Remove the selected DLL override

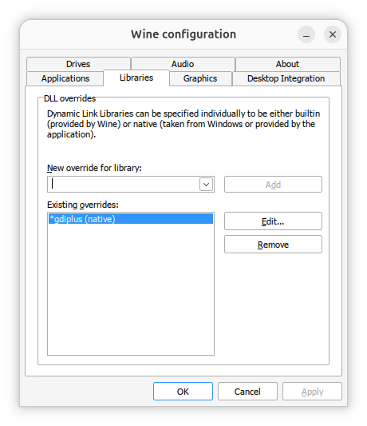(x=273, y=245)
